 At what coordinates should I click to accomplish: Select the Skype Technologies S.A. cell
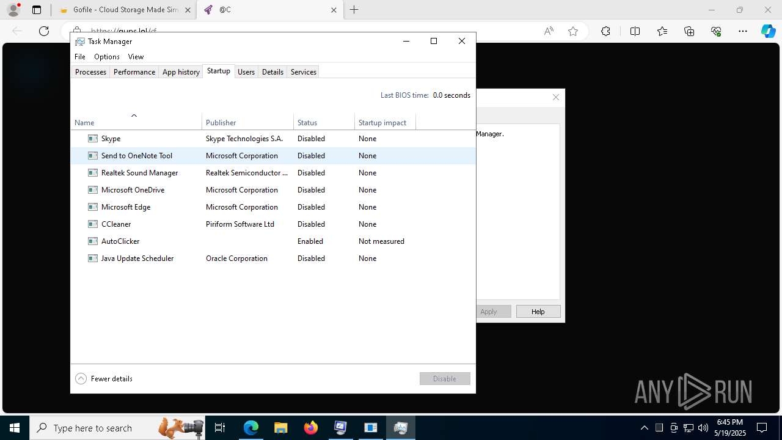[244, 139]
